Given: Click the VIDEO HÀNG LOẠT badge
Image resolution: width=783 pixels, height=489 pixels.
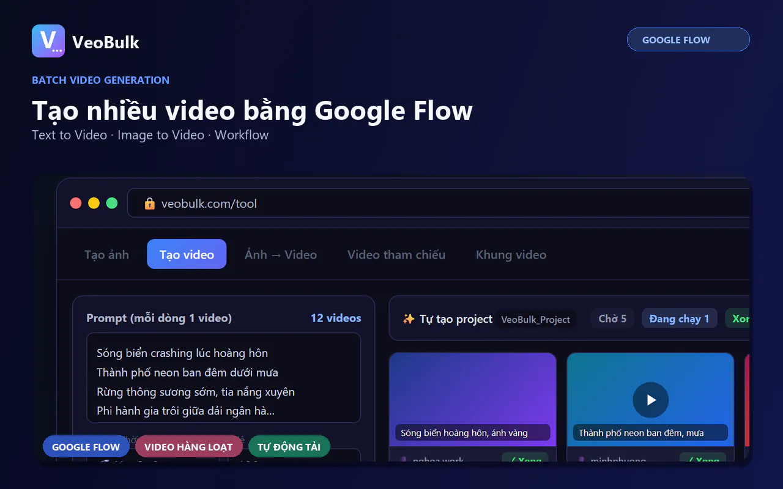Looking at the screenshot, I should point(188,447).
